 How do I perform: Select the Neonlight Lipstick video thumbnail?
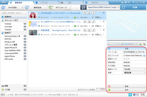click(33, 33)
